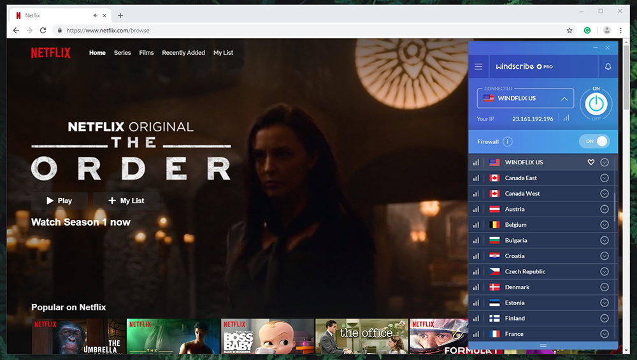Open The Umbrella Academy thumbnail
637x360 pixels.
(79, 336)
